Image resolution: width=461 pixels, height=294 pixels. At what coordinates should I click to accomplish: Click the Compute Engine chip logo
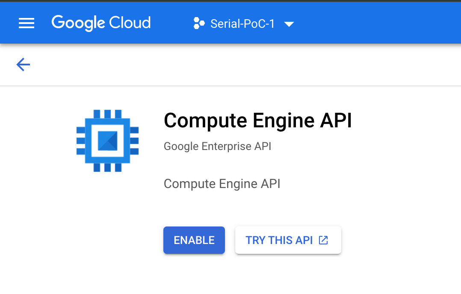108,141
